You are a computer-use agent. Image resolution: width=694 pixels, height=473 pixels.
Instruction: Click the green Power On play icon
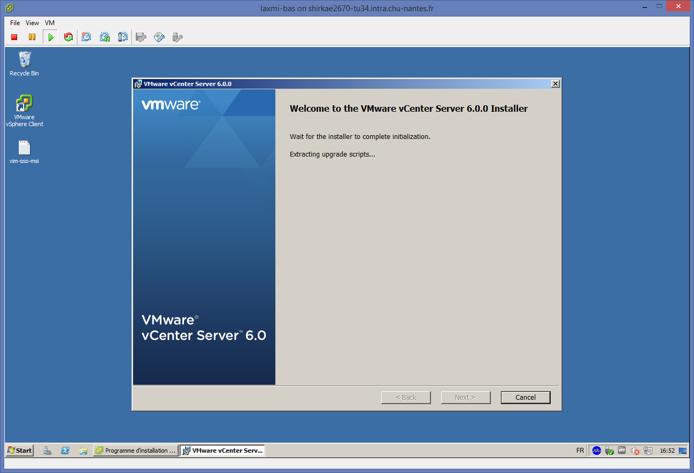[50, 37]
